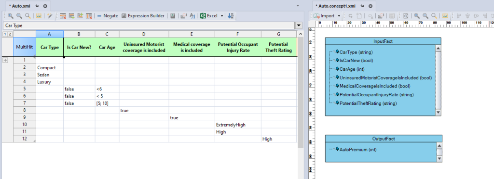Viewport: 494px width, 179px height.
Task: Click the Luxury cell
Action: tap(50, 82)
